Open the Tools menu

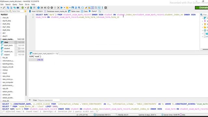[21, 4]
